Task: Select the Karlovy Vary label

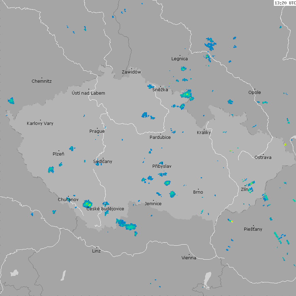Action: tap(40, 123)
